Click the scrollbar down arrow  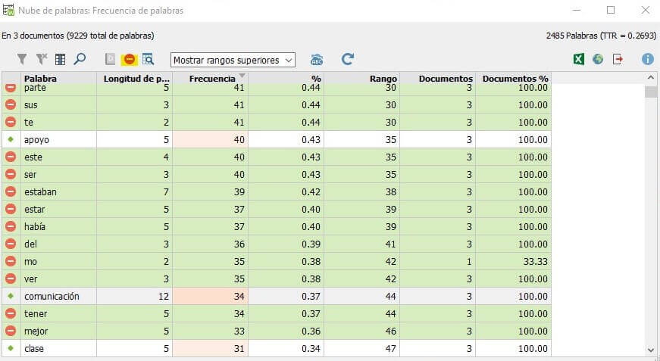pyautogui.click(x=651, y=350)
